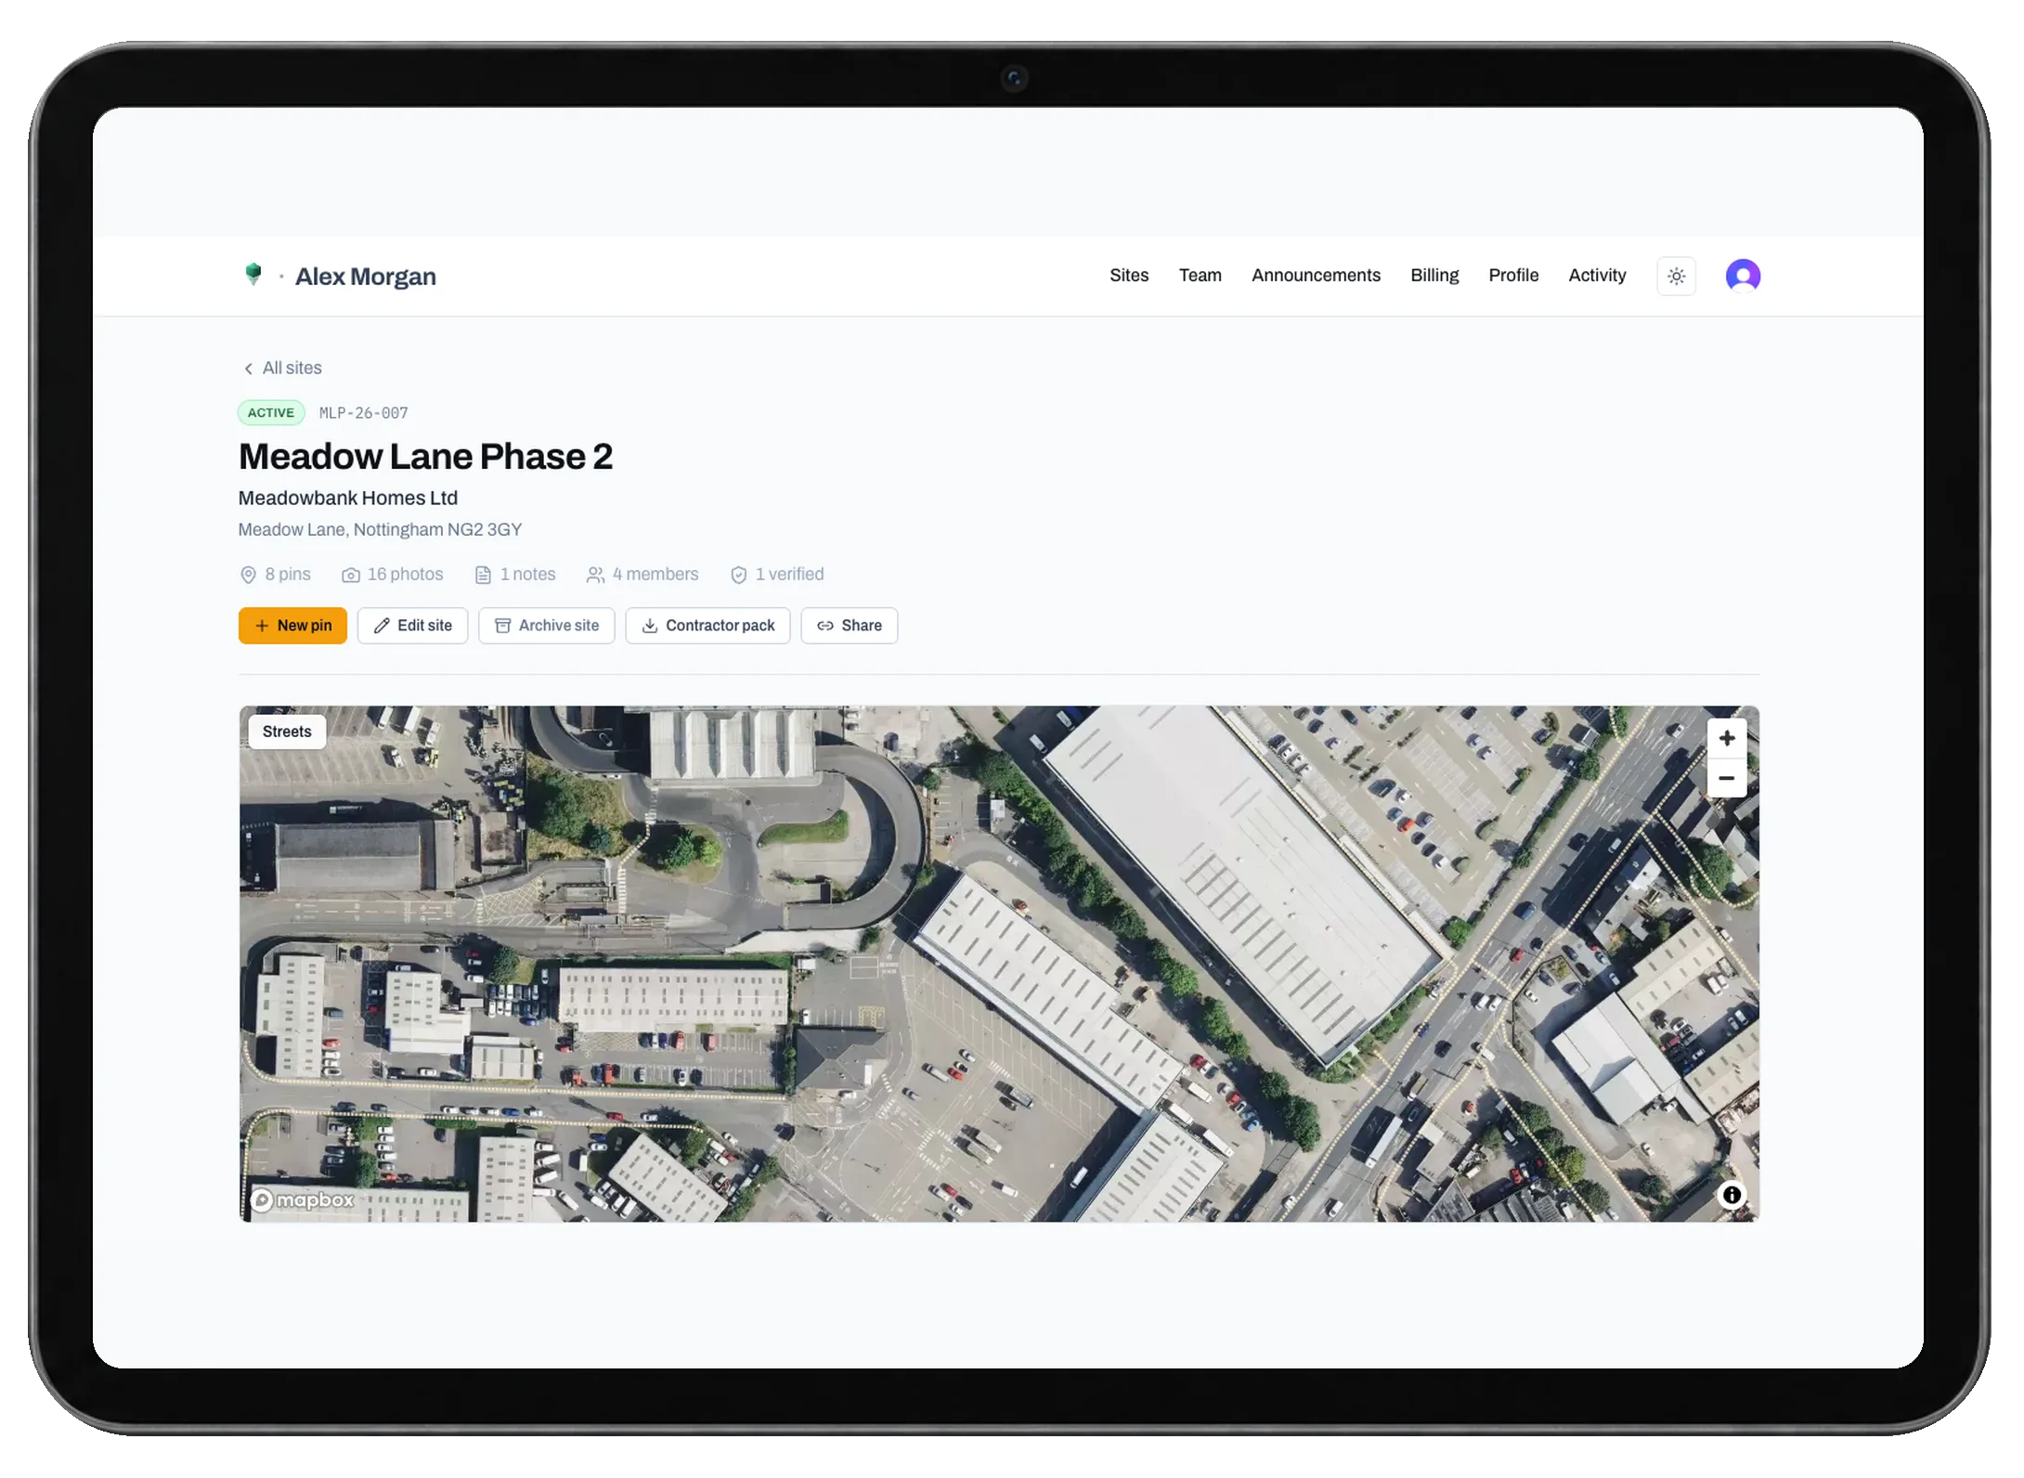Open Announcements in the top nav
This screenshot has width=2024, height=1478.
coord(1316,276)
